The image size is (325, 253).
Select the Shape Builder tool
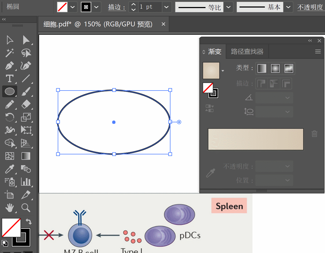(x=10, y=143)
